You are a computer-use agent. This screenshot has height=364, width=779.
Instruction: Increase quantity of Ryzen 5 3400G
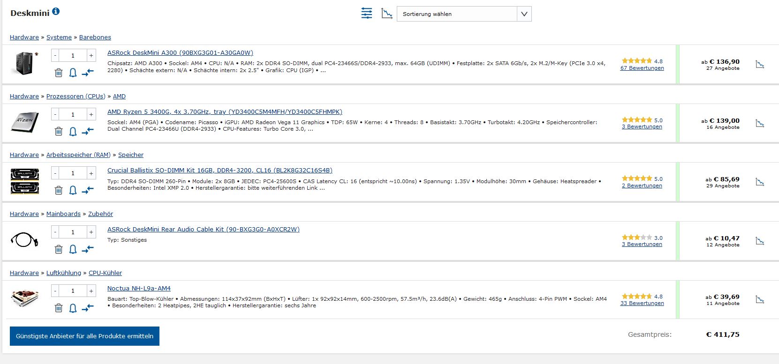91,114
